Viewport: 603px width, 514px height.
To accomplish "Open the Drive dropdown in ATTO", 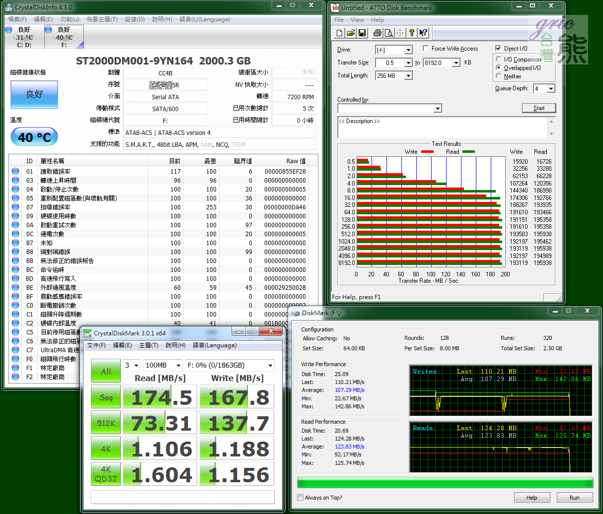I will [408, 50].
